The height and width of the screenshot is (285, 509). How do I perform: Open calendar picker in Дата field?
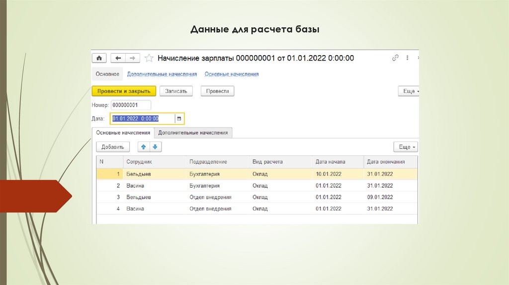179,119
